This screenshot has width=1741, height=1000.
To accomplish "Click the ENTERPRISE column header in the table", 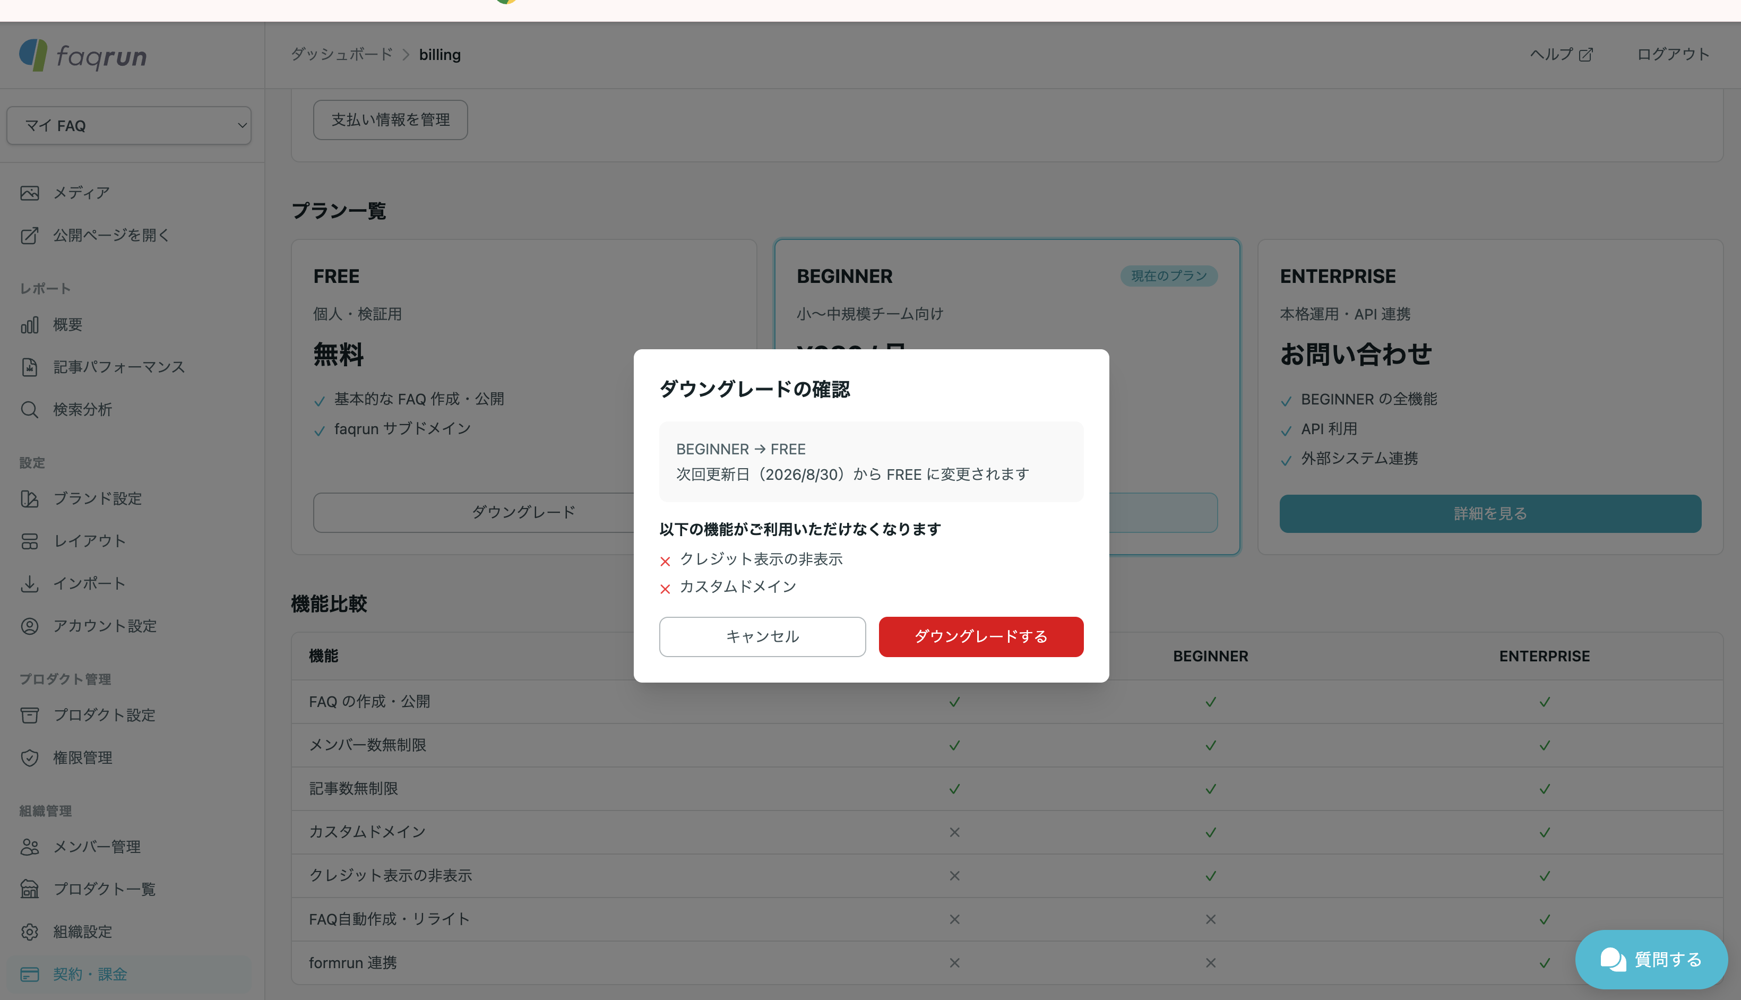I will (x=1545, y=657).
